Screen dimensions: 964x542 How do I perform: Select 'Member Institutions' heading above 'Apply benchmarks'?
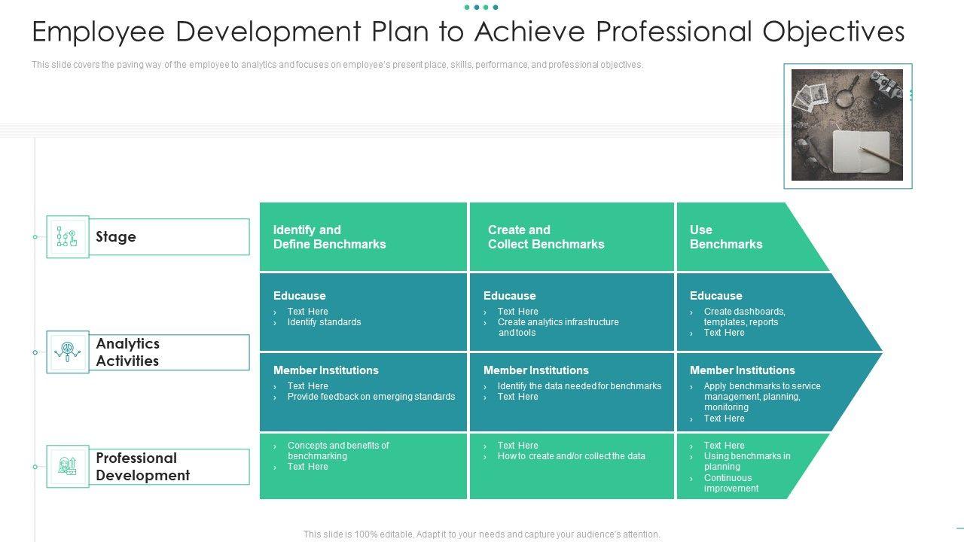tap(743, 370)
